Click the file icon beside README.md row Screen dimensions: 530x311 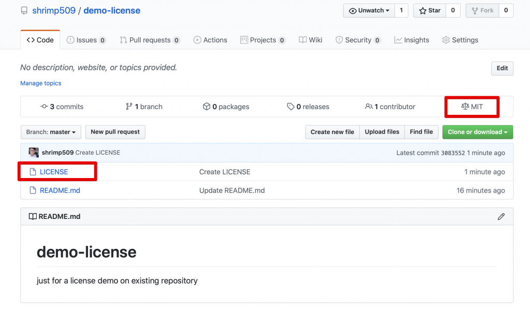coord(33,190)
